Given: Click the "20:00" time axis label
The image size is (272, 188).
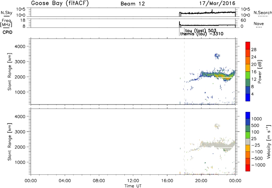Looking at the screenshot, I should coord(201,181).
